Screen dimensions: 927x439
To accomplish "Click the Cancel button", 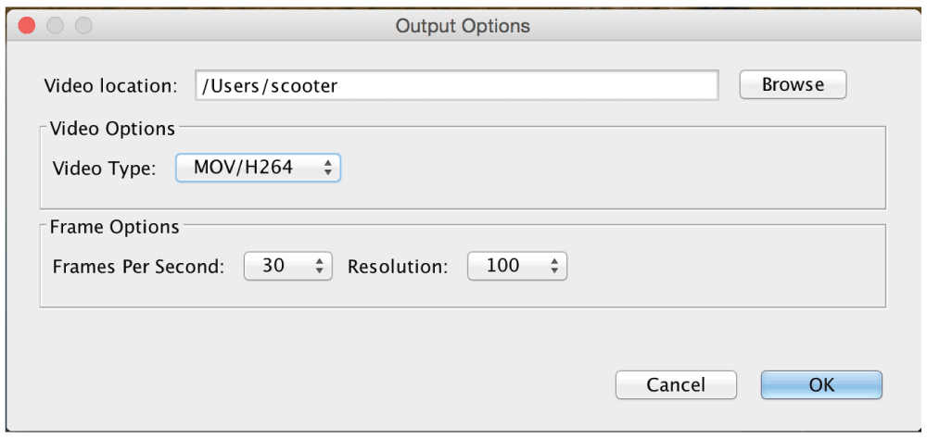I will 676,385.
